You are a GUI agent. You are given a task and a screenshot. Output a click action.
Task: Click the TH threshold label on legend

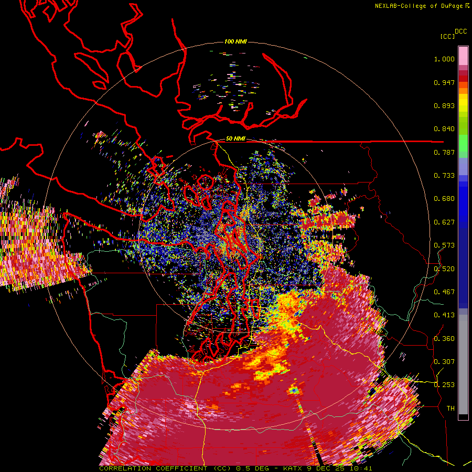[450, 409]
